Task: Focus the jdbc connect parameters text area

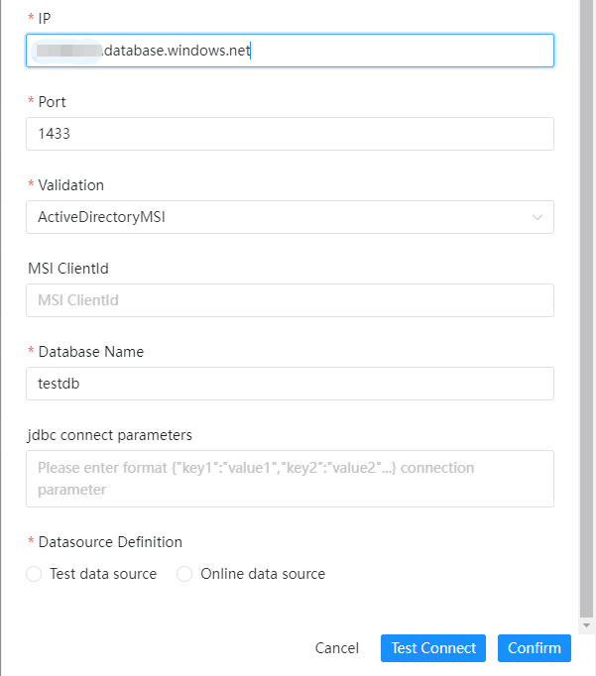Action: [290, 479]
